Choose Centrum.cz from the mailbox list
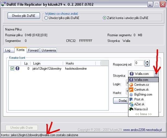 pos(143,85)
